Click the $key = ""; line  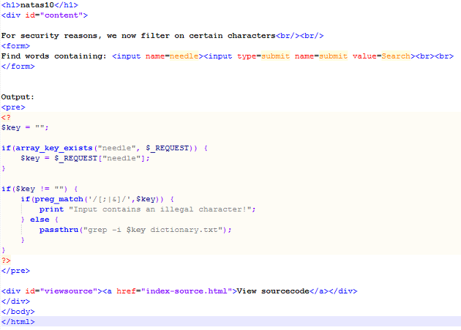pyautogui.click(x=25, y=127)
